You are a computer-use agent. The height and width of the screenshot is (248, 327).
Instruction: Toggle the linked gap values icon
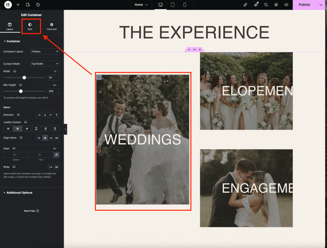point(56,155)
